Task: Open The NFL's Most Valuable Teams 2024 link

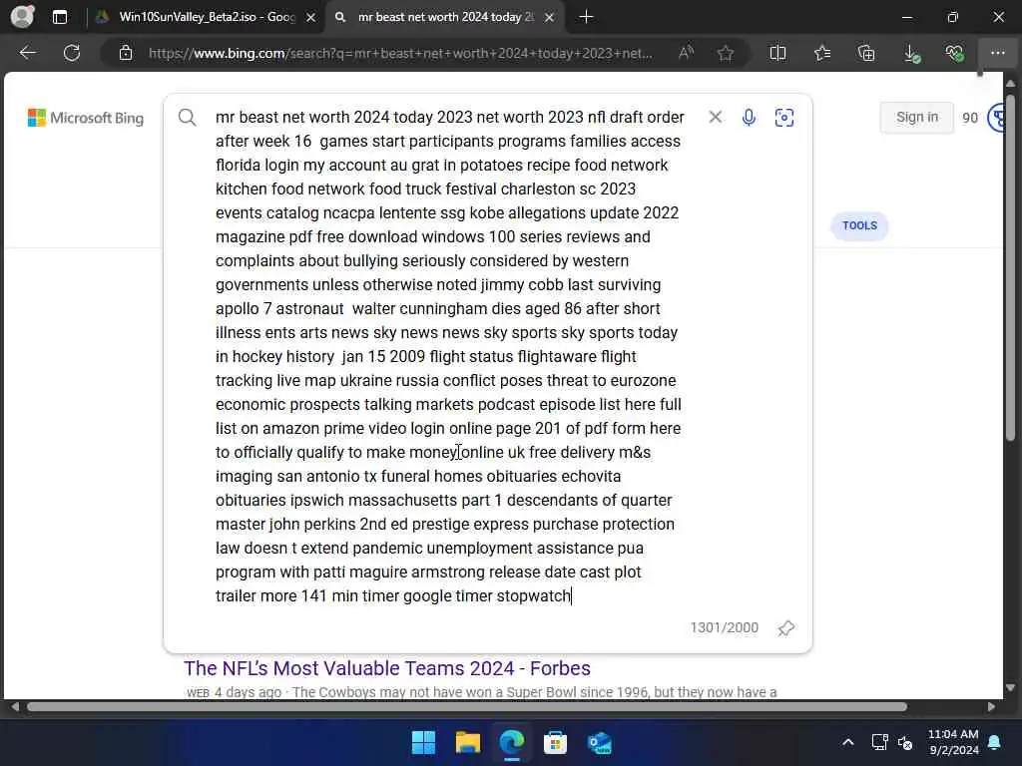Action: coord(387,668)
